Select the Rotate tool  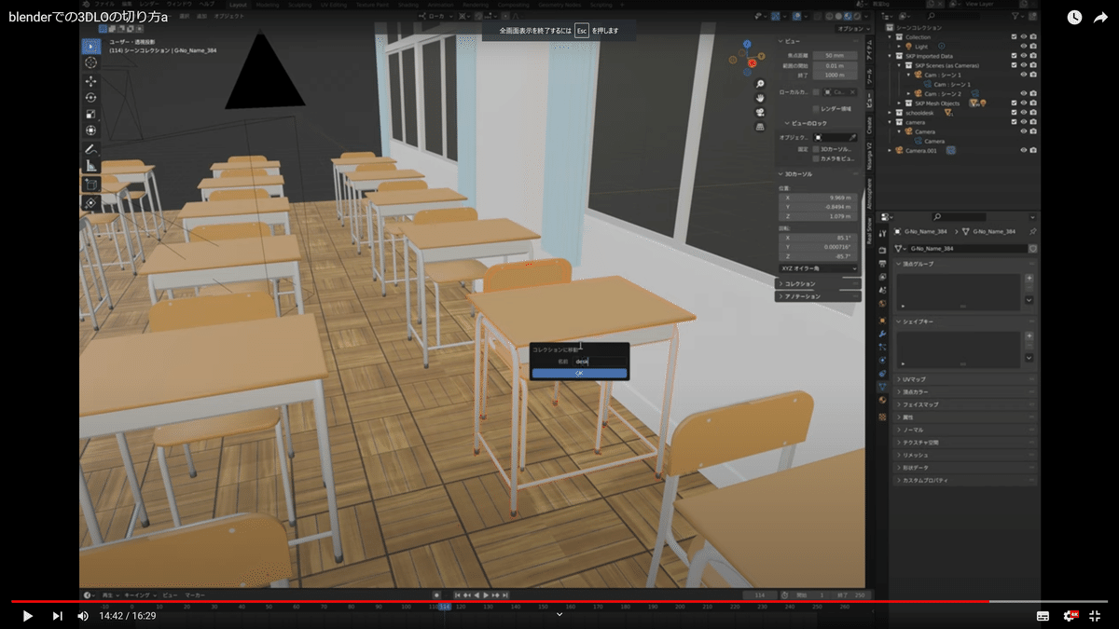tap(90, 98)
